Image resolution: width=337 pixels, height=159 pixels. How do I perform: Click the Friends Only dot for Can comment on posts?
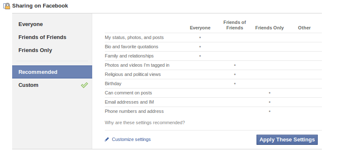[x=270, y=93]
